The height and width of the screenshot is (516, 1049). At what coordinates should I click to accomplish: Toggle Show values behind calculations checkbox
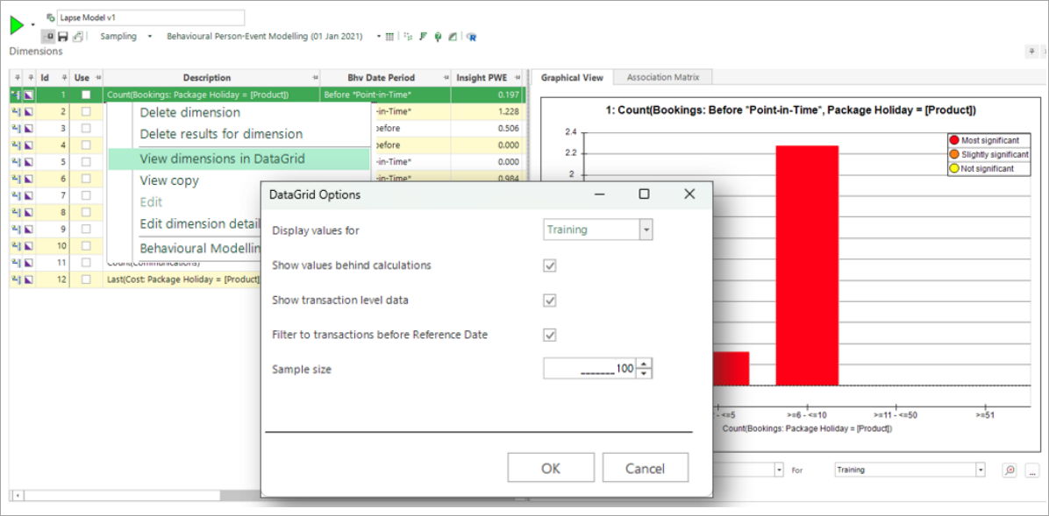tap(550, 265)
